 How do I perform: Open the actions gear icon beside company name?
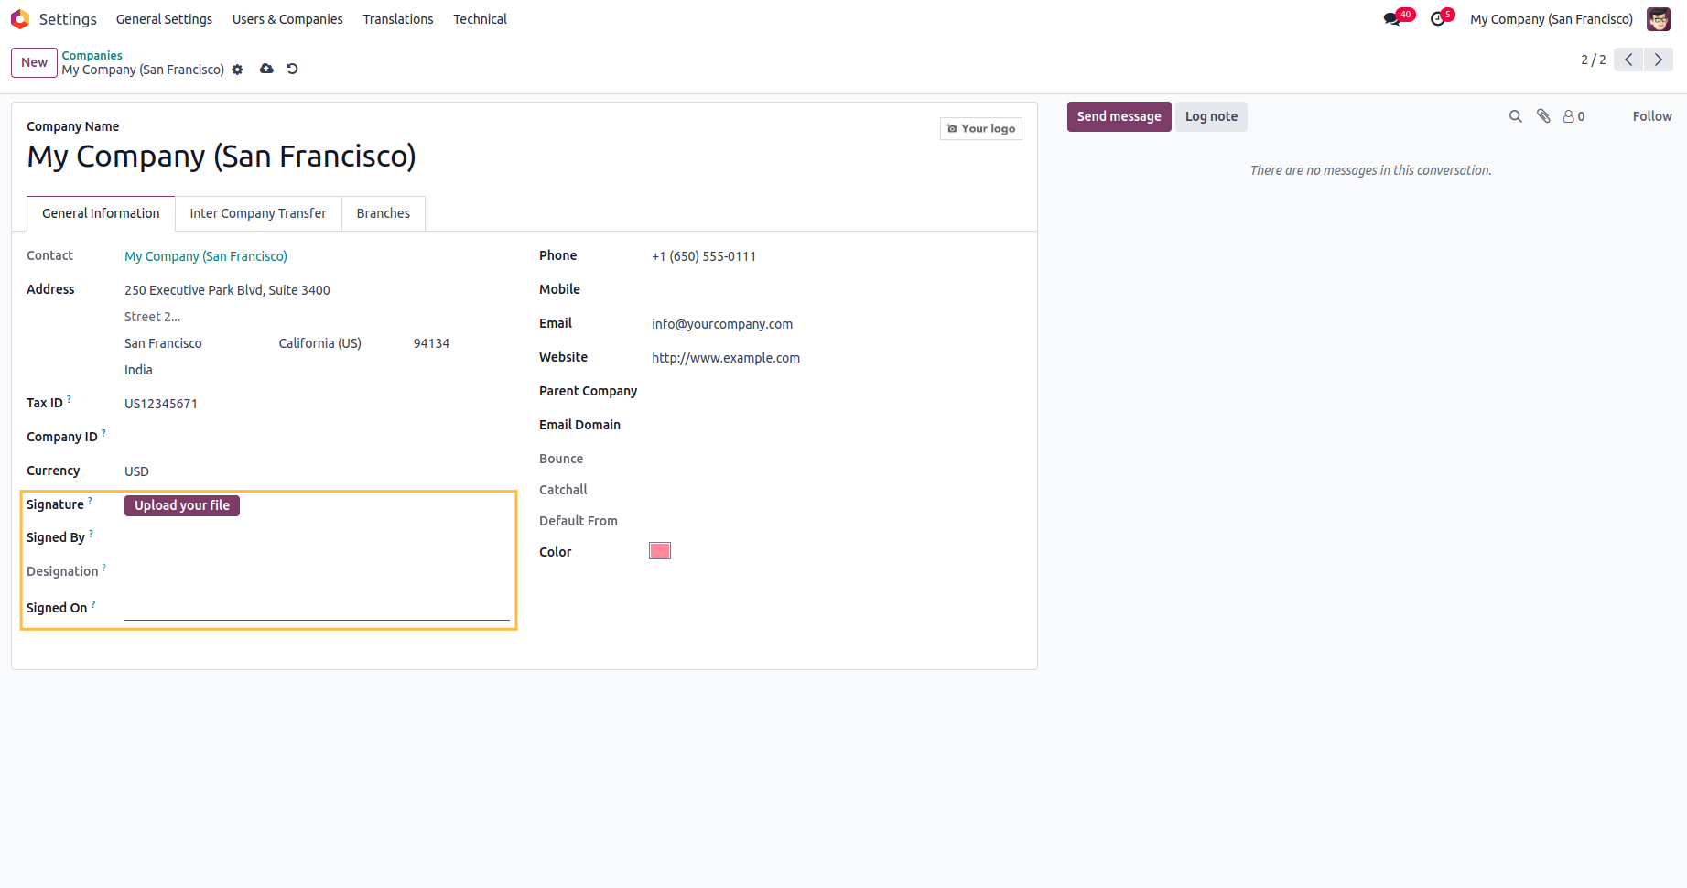[x=238, y=70]
